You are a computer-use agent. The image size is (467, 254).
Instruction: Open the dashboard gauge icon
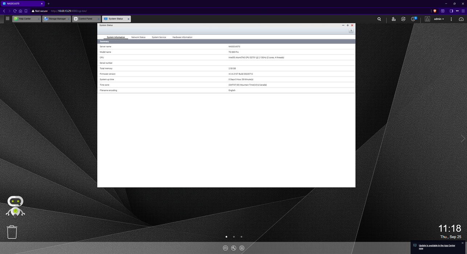tap(461, 19)
